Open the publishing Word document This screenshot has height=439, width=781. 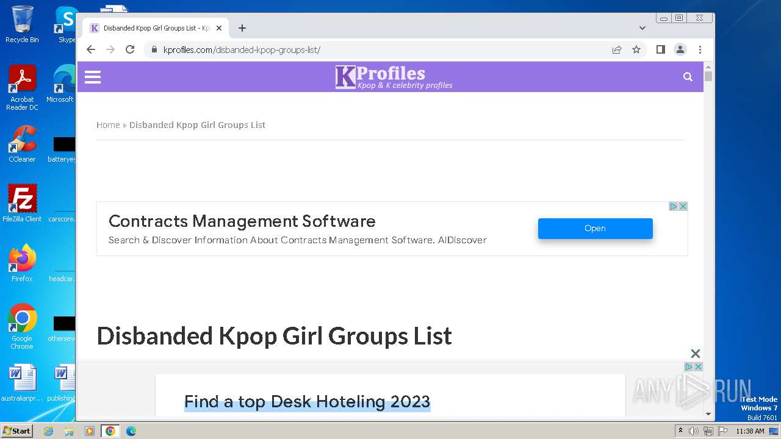click(x=62, y=383)
